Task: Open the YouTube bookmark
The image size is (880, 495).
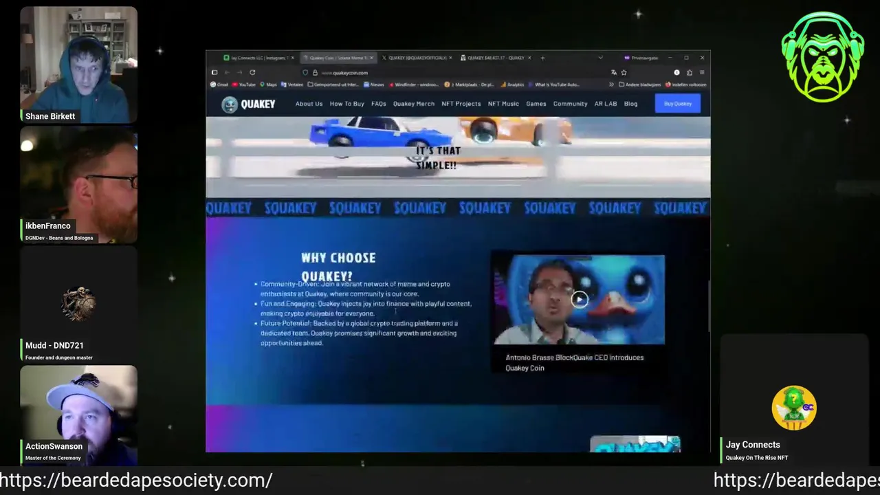Action: 244,85
